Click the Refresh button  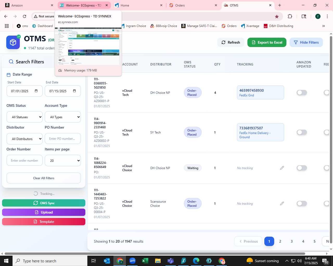coord(231,42)
